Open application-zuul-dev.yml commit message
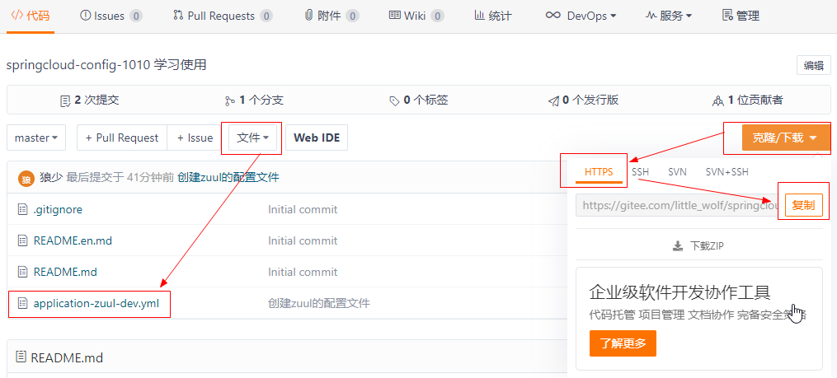Viewport: 837px width, 378px height. pyautogui.click(x=318, y=303)
